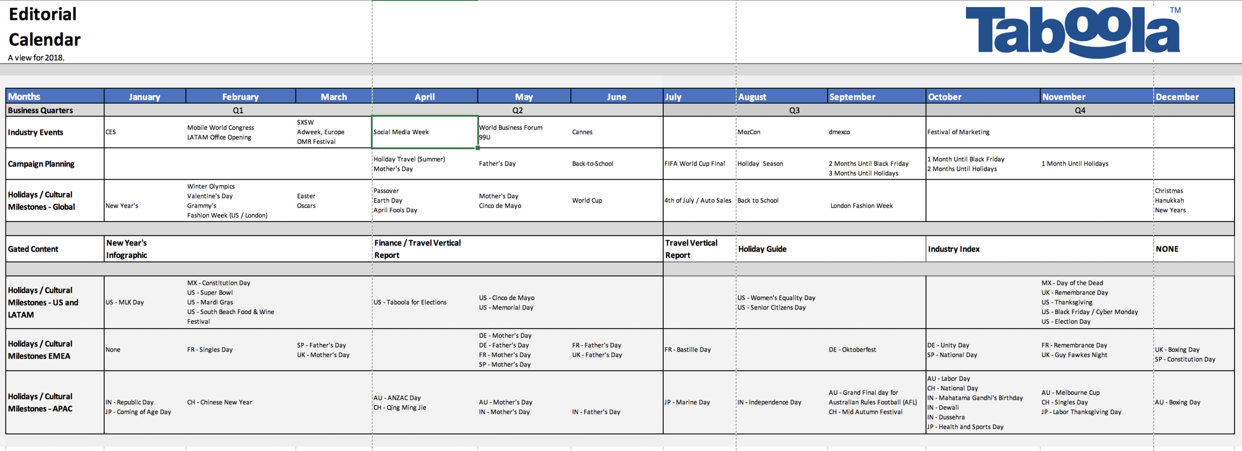Select the 'FR - Singles Day' cell
Image resolution: width=1242 pixels, height=451 pixels.
pyautogui.click(x=240, y=350)
